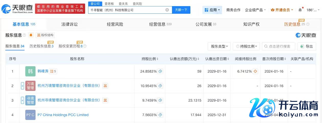This screenshot has width=322, height=123.
Task: Click the help icon next to 股权变更历程
Action: 85,46
